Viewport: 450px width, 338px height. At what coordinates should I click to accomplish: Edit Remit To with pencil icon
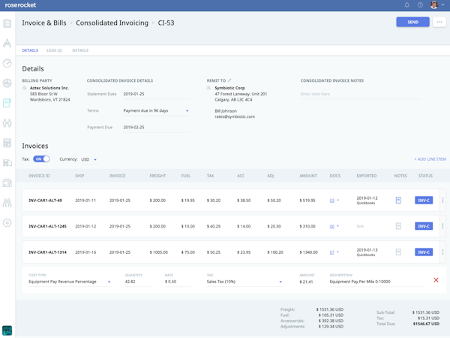[x=229, y=80]
